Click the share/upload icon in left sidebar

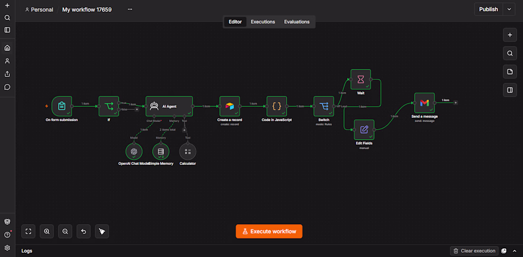tap(7, 74)
